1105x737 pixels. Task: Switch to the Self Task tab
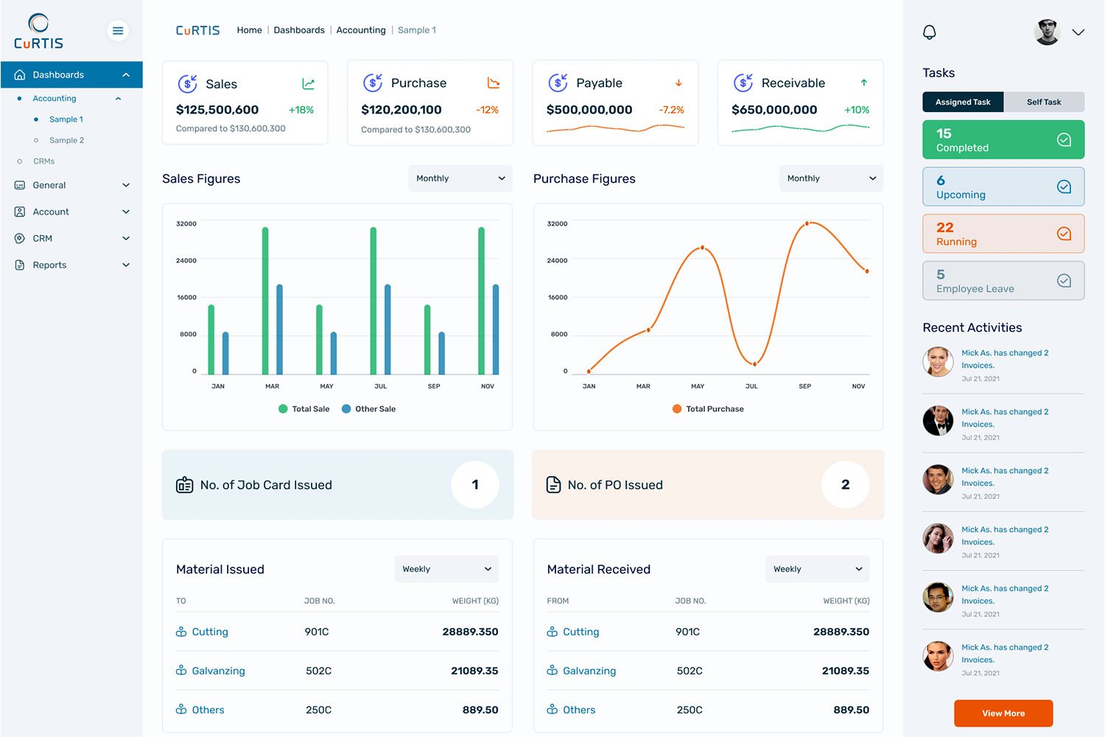coord(1044,102)
